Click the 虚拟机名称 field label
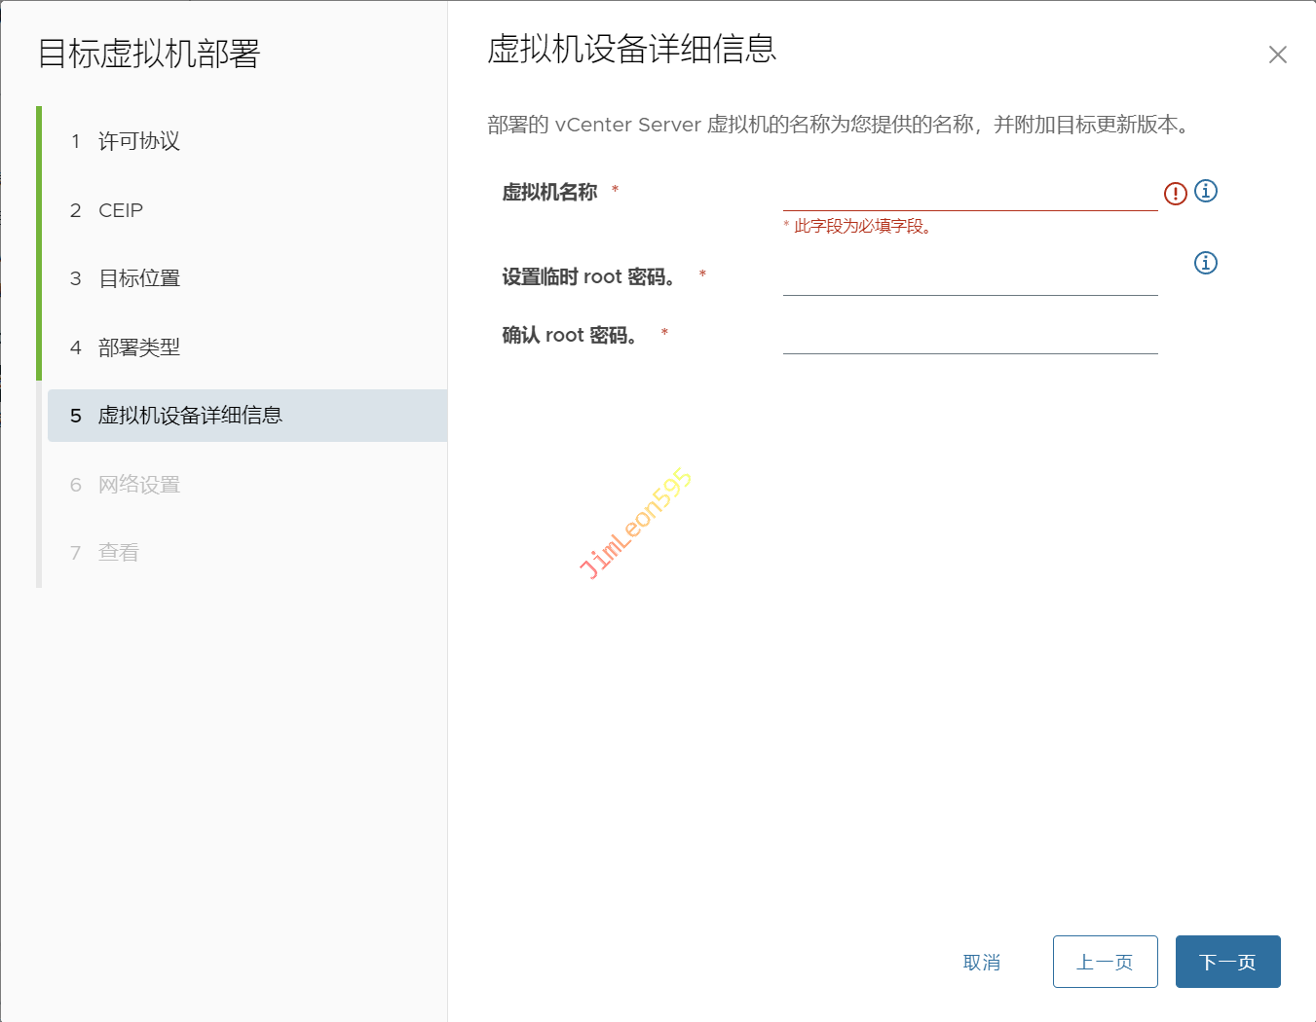Viewport: 1316px width, 1022px height. [549, 193]
